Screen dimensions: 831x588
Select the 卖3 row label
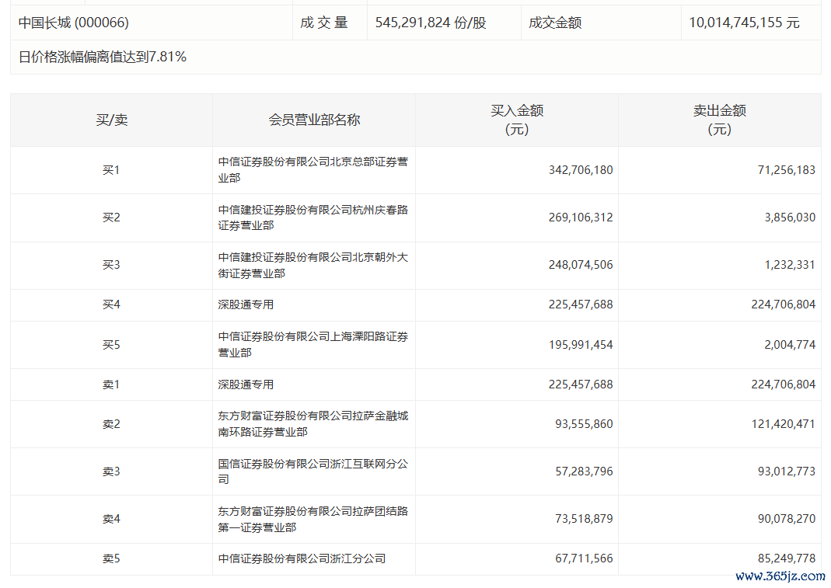tap(111, 471)
